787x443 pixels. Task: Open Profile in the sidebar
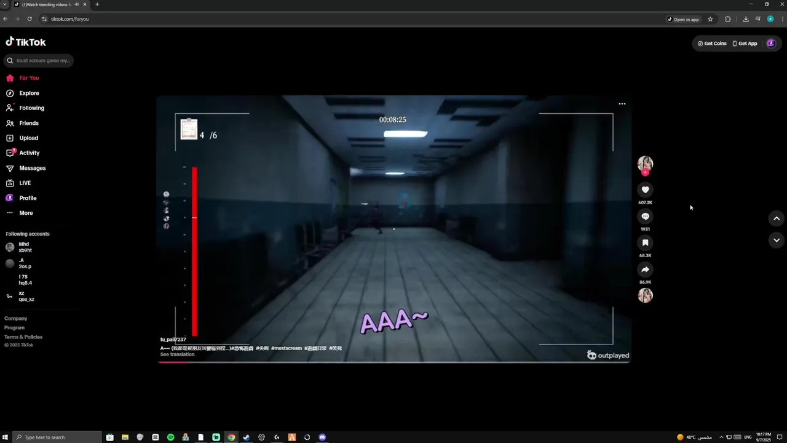tap(21, 198)
